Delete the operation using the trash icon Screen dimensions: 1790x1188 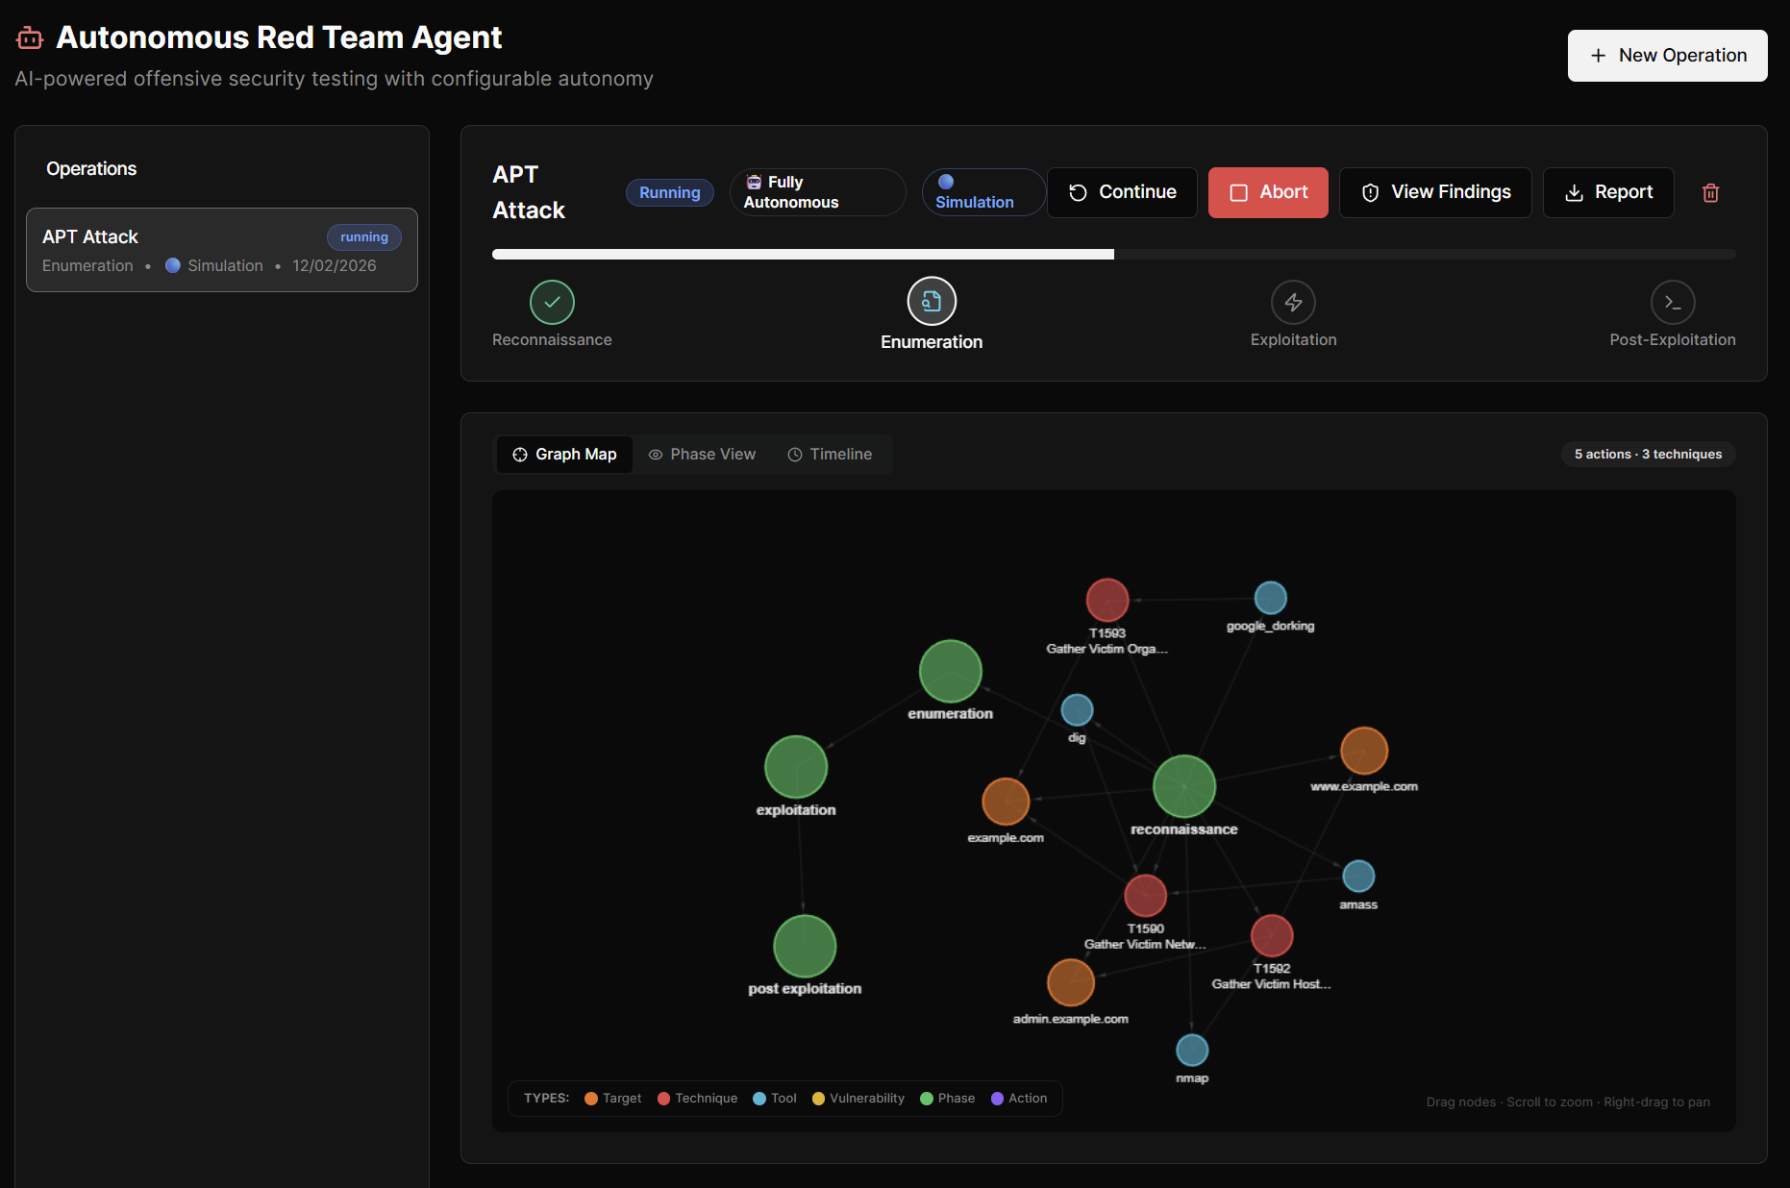(x=1711, y=192)
